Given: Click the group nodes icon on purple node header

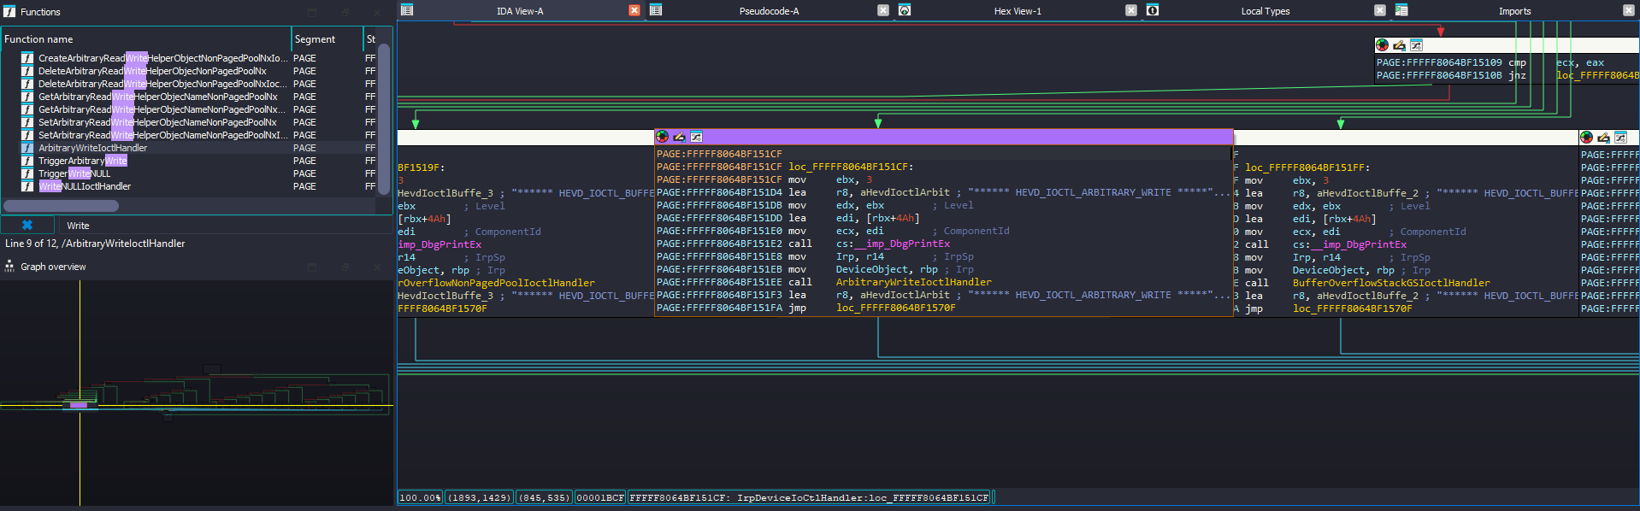Looking at the screenshot, I should coord(696,137).
